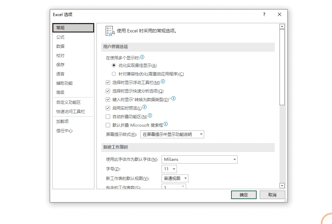Click scrollbar down arrow
332x224 pixels.
(x=282, y=186)
